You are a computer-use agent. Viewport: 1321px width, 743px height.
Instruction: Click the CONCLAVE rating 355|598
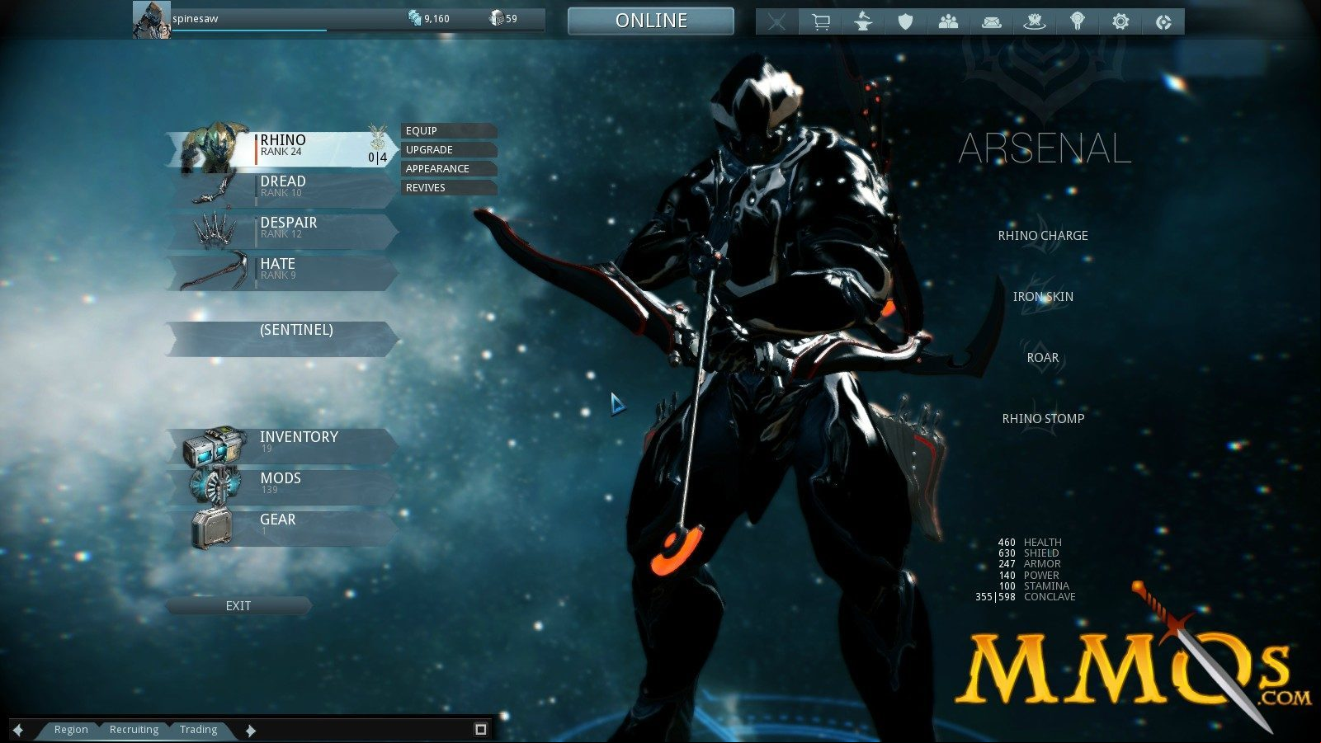click(995, 597)
